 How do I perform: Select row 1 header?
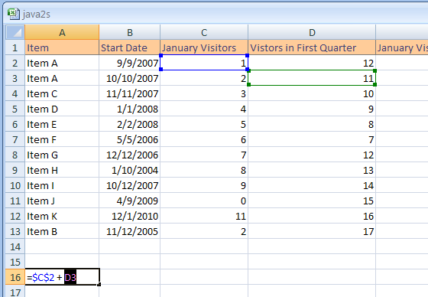[15, 48]
